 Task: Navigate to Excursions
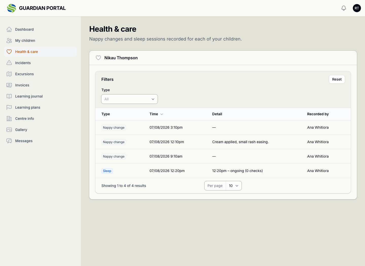(40, 74)
